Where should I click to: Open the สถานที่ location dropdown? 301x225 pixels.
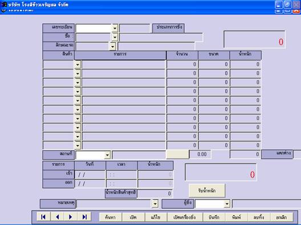point(107,155)
